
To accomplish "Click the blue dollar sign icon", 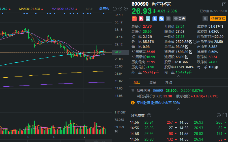I will [155, 19].
